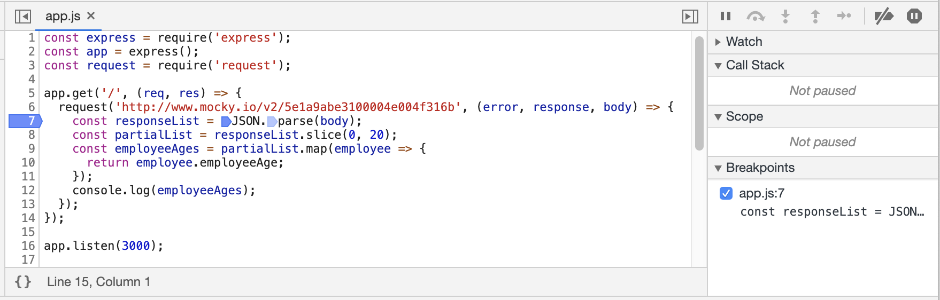The height and width of the screenshot is (300, 940).
Task: Click the vertical scrollbar of the editor
Action: point(699,93)
